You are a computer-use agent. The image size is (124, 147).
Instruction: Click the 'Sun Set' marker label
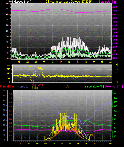[x=89, y=135]
